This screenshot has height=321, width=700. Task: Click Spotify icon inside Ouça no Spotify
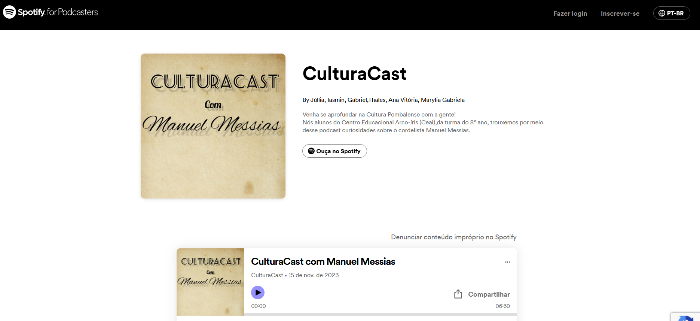pos(311,151)
